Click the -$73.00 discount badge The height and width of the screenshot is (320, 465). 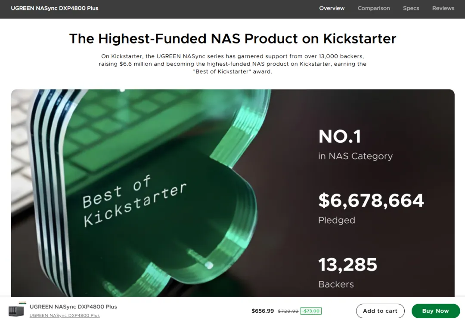click(x=311, y=311)
